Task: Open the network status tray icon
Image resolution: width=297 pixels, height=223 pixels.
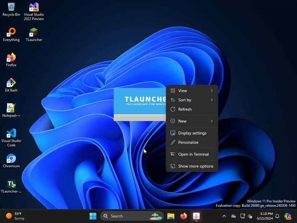Action: [x=243, y=216]
